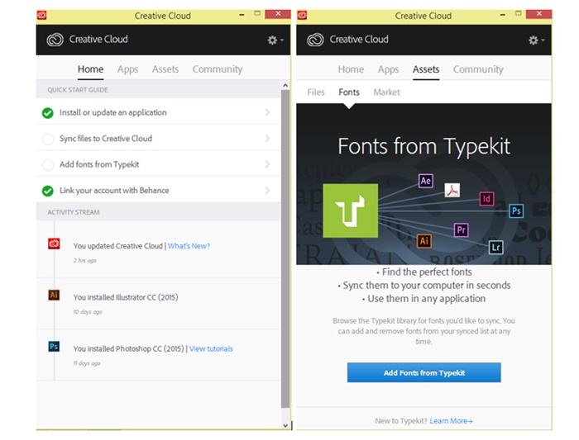Open Community tab in left window
Image resolution: width=579 pixels, height=440 pixels.
pyautogui.click(x=218, y=69)
